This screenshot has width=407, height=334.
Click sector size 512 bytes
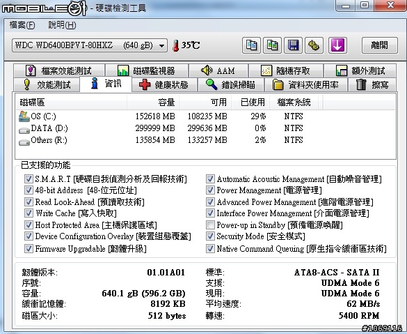click(x=167, y=316)
